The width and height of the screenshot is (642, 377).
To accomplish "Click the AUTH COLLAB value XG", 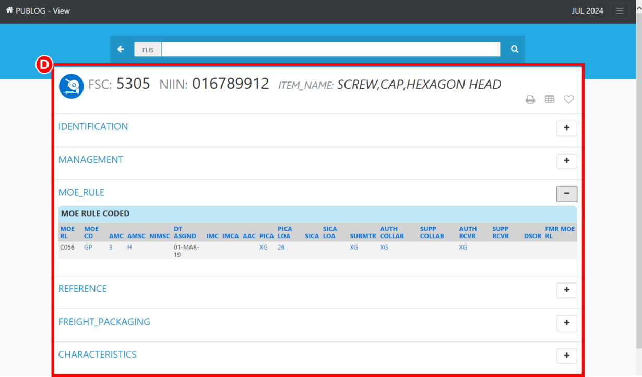I will click(384, 248).
